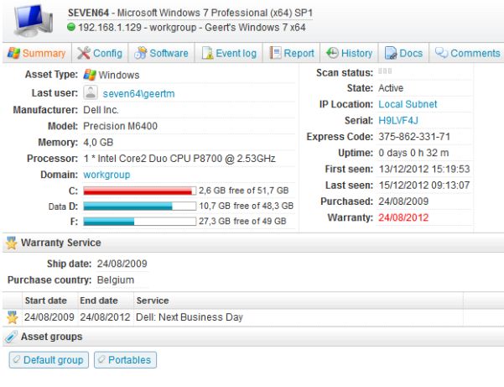The width and height of the screenshot is (504, 387).
Task: Show the History tab
Action: coord(350,53)
